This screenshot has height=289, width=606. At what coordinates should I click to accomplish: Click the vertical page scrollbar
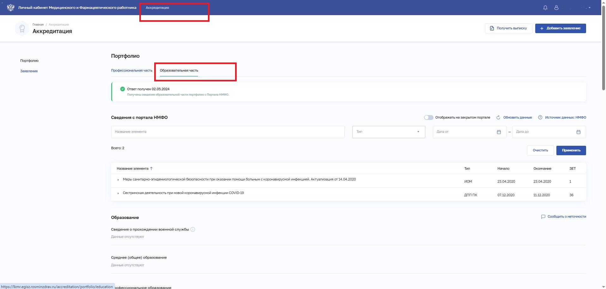(603, 47)
